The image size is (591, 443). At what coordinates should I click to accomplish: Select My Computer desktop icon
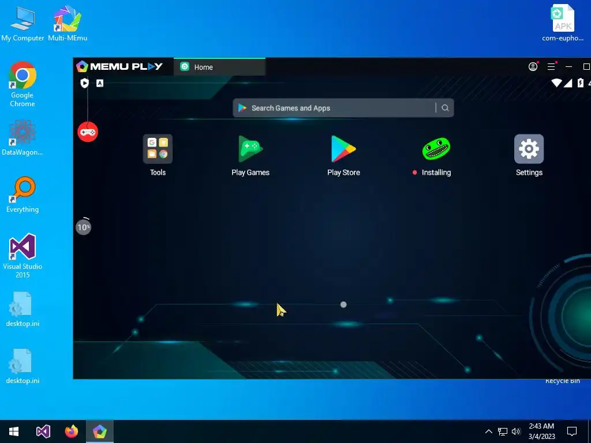23,24
